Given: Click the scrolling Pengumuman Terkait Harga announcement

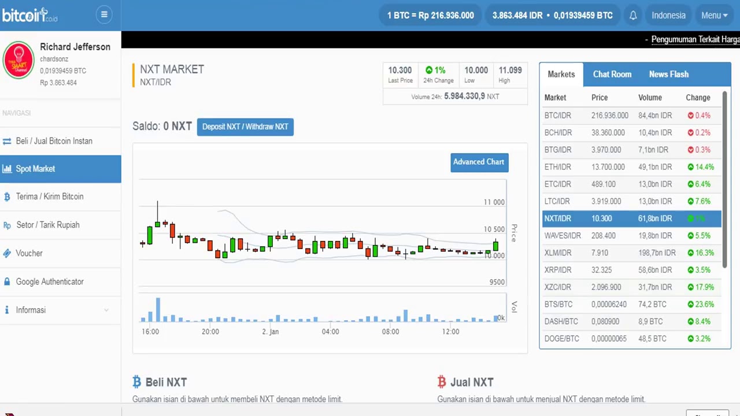Looking at the screenshot, I should pyautogui.click(x=695, y=40).
